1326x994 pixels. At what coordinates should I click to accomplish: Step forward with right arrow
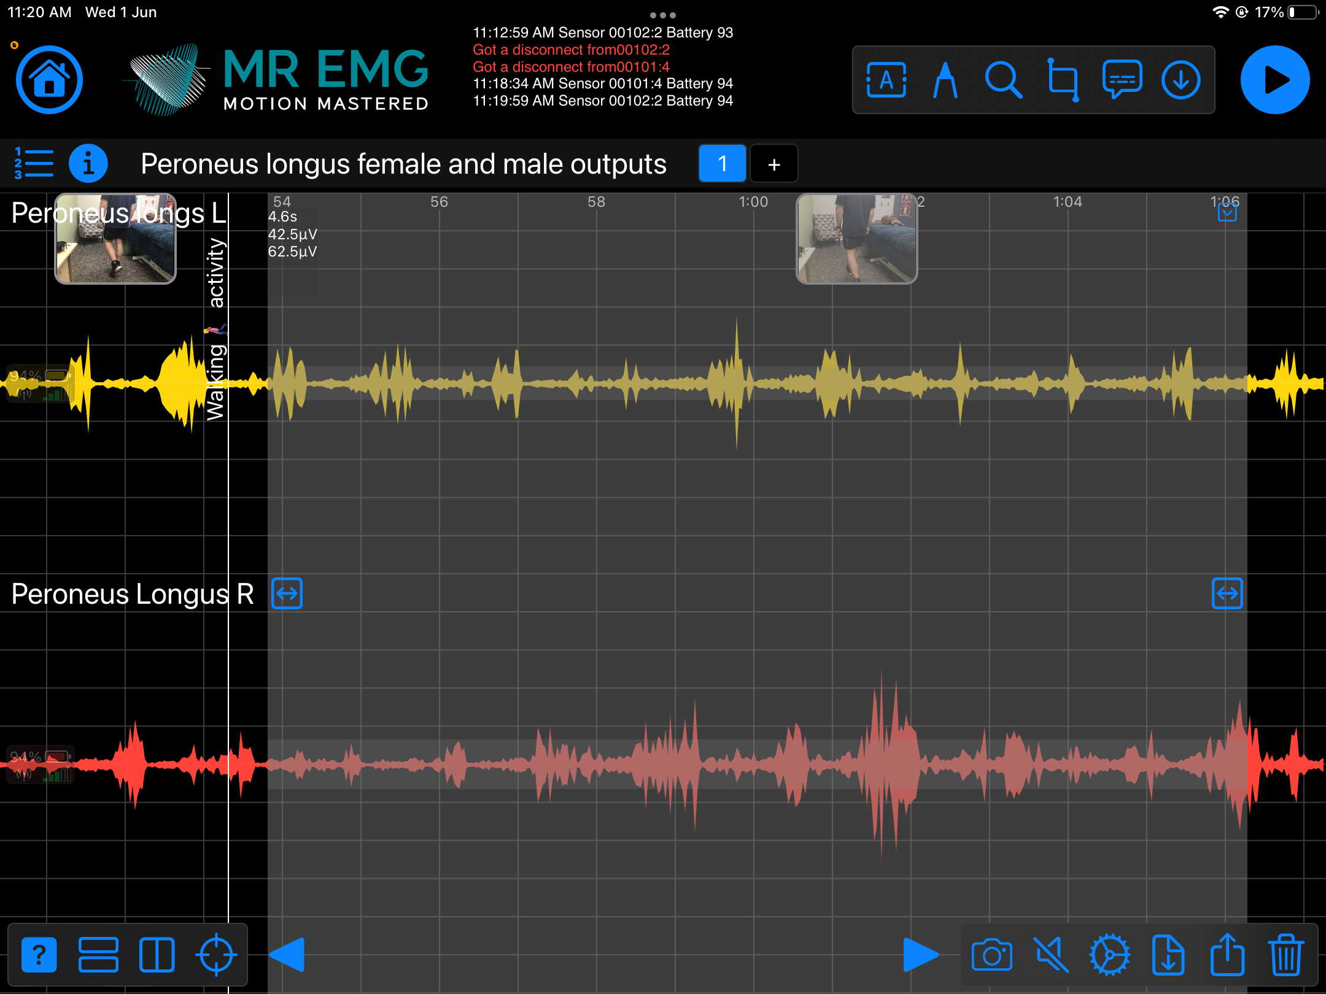tap(921, 955)
